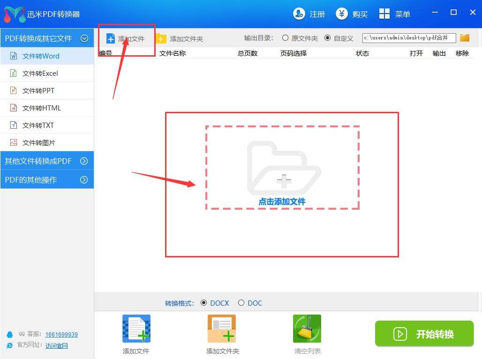Choose DOCX conversion format
This screenshot has height=359, width=482.
(x=203, y=303)
